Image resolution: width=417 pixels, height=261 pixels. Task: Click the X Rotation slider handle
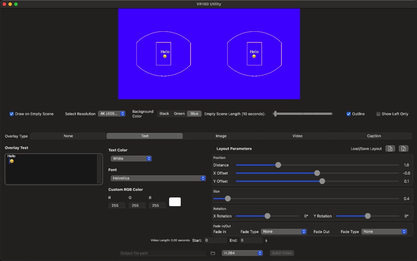pos(268,216)
